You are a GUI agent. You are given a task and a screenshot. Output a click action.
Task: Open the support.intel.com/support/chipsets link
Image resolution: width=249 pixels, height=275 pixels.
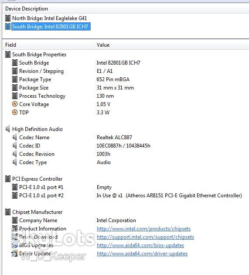point(146,237)
